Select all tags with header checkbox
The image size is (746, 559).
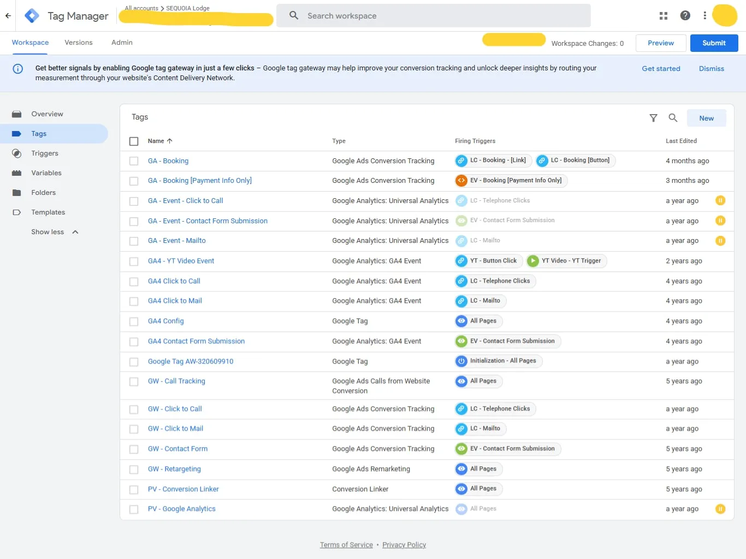tap(134, 141)
